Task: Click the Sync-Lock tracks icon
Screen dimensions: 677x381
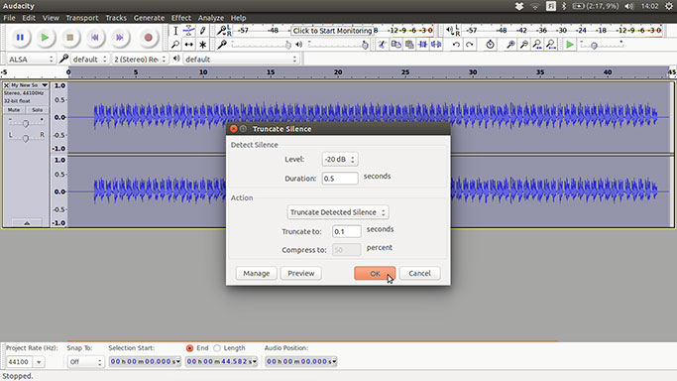Action: click(490, 45)
